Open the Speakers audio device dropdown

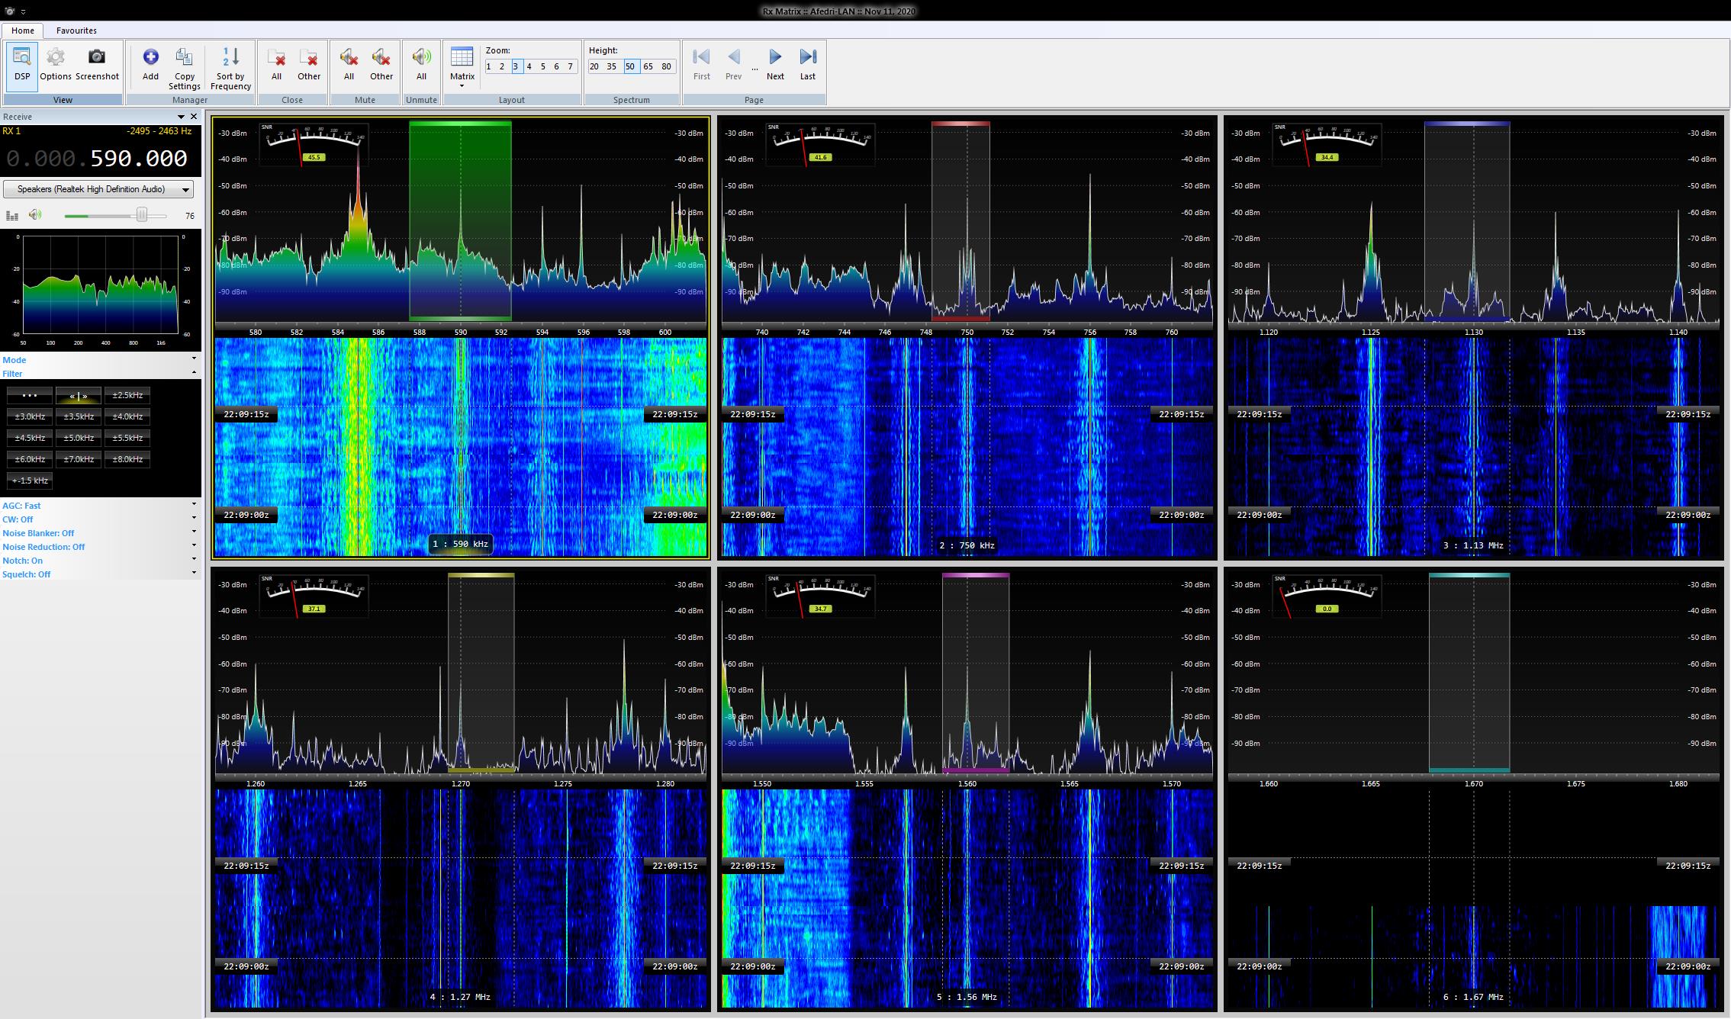click(x=98, y=189)
